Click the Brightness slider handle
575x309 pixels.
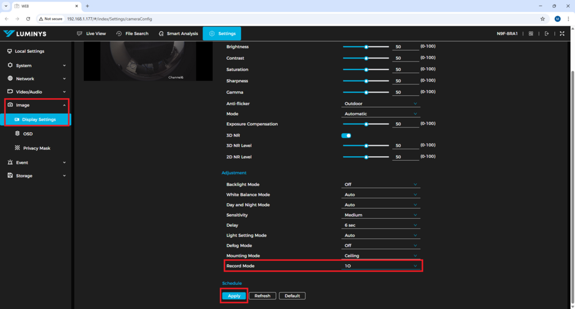366,47
